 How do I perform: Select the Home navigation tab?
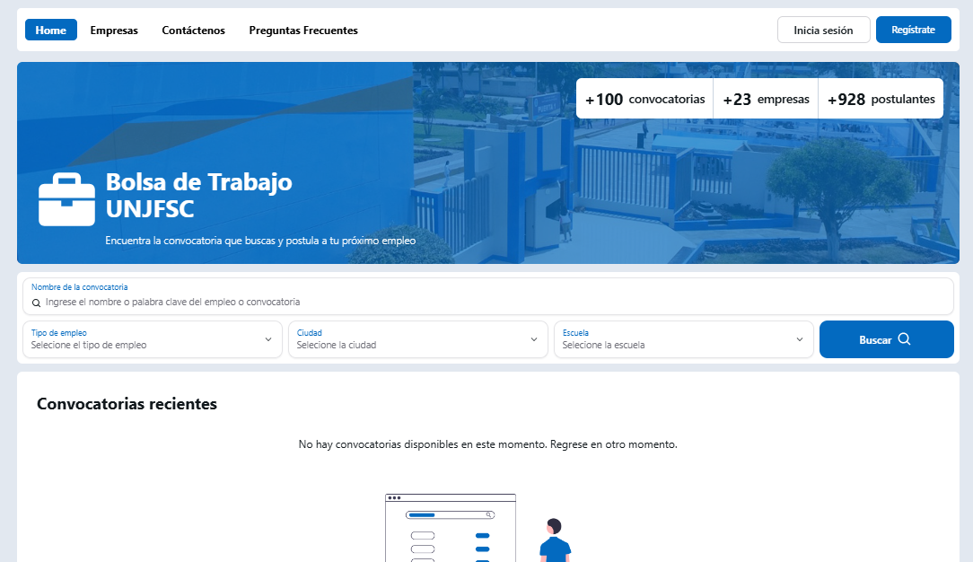(50, 29)
